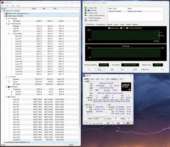Screen dimensions: 170x147
Task: Open the Tools menu in HWMonitor
Action: tap(12, 6)
